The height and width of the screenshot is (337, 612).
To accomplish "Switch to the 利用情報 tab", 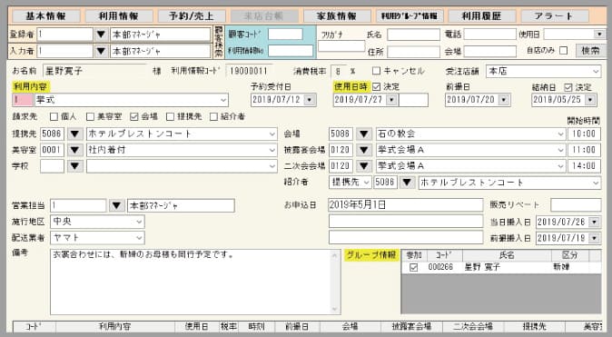I will (x=119, y=16).
